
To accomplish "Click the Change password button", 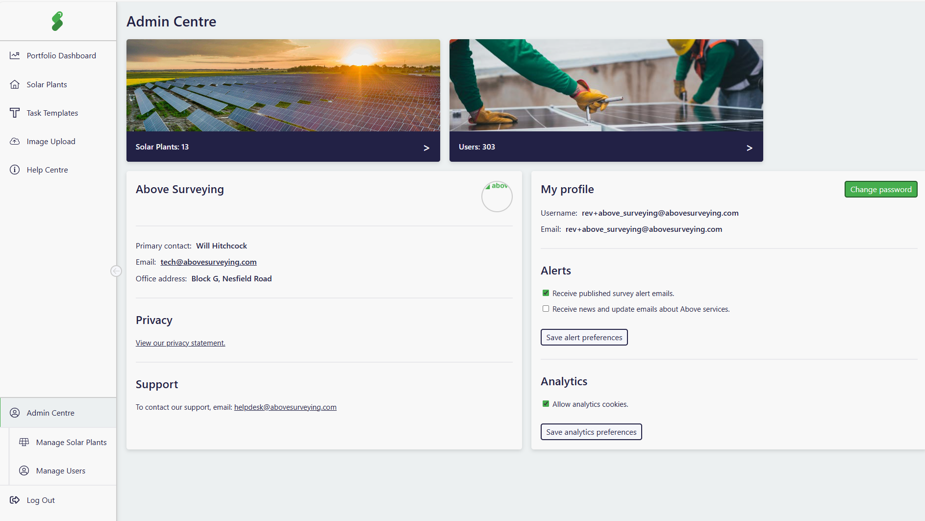I will (880, 189).
